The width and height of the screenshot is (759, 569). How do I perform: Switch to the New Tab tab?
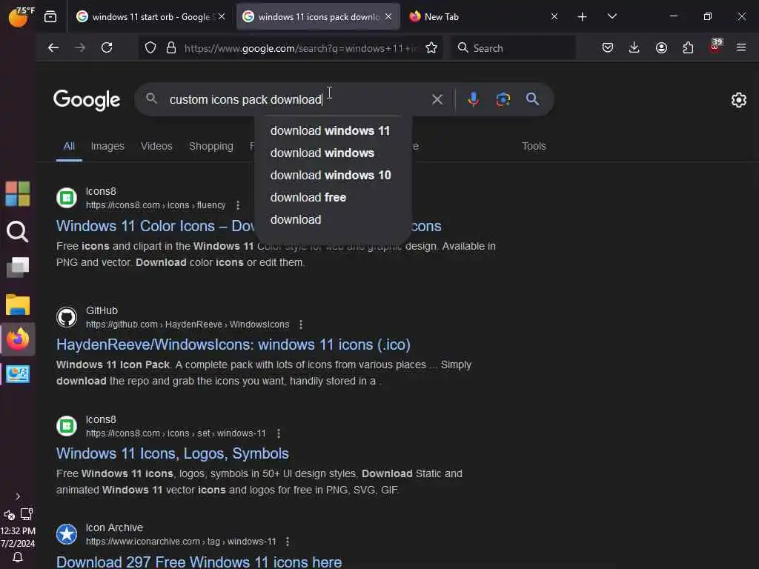(477, 17)
